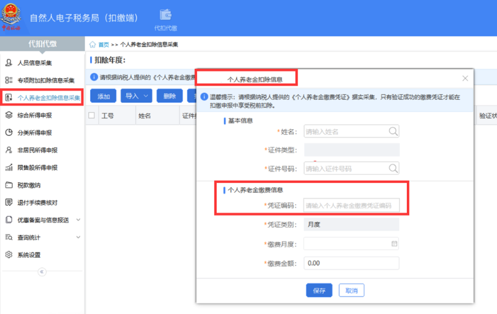Screen dimensions: 497x314
Task: Toggle the select-all checkbox in table header
Action: [92, 115]
